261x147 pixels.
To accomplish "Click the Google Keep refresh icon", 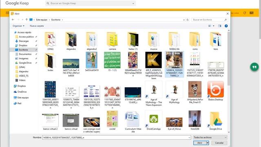I will coord(245,13).
